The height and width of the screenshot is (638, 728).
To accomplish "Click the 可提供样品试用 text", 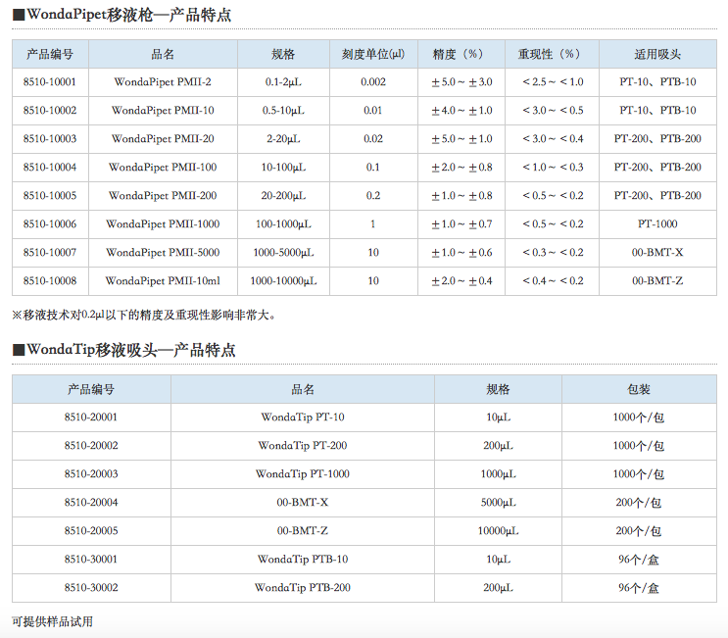I will pos(53,621).
